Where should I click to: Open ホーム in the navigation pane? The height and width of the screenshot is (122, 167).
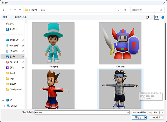(x=12, y=24)
